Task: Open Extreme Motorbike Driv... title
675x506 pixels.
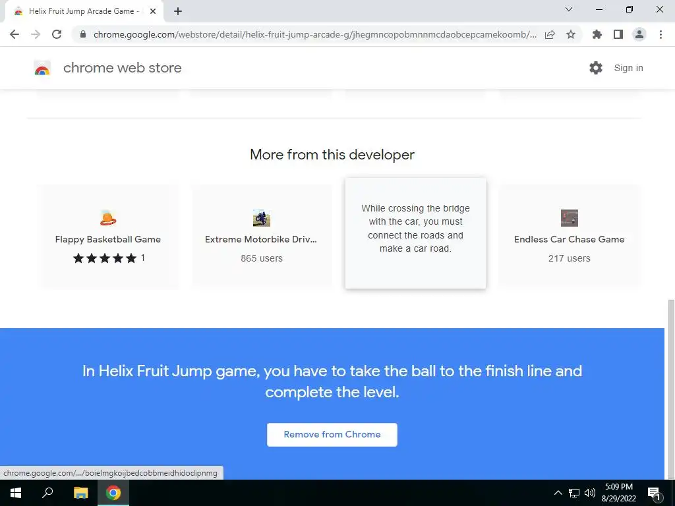Action: pyautogui.click(x=261, y=239)
